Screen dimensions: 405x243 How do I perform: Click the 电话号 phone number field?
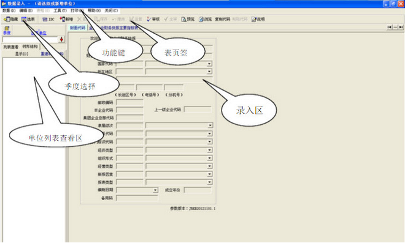point(149,88)
